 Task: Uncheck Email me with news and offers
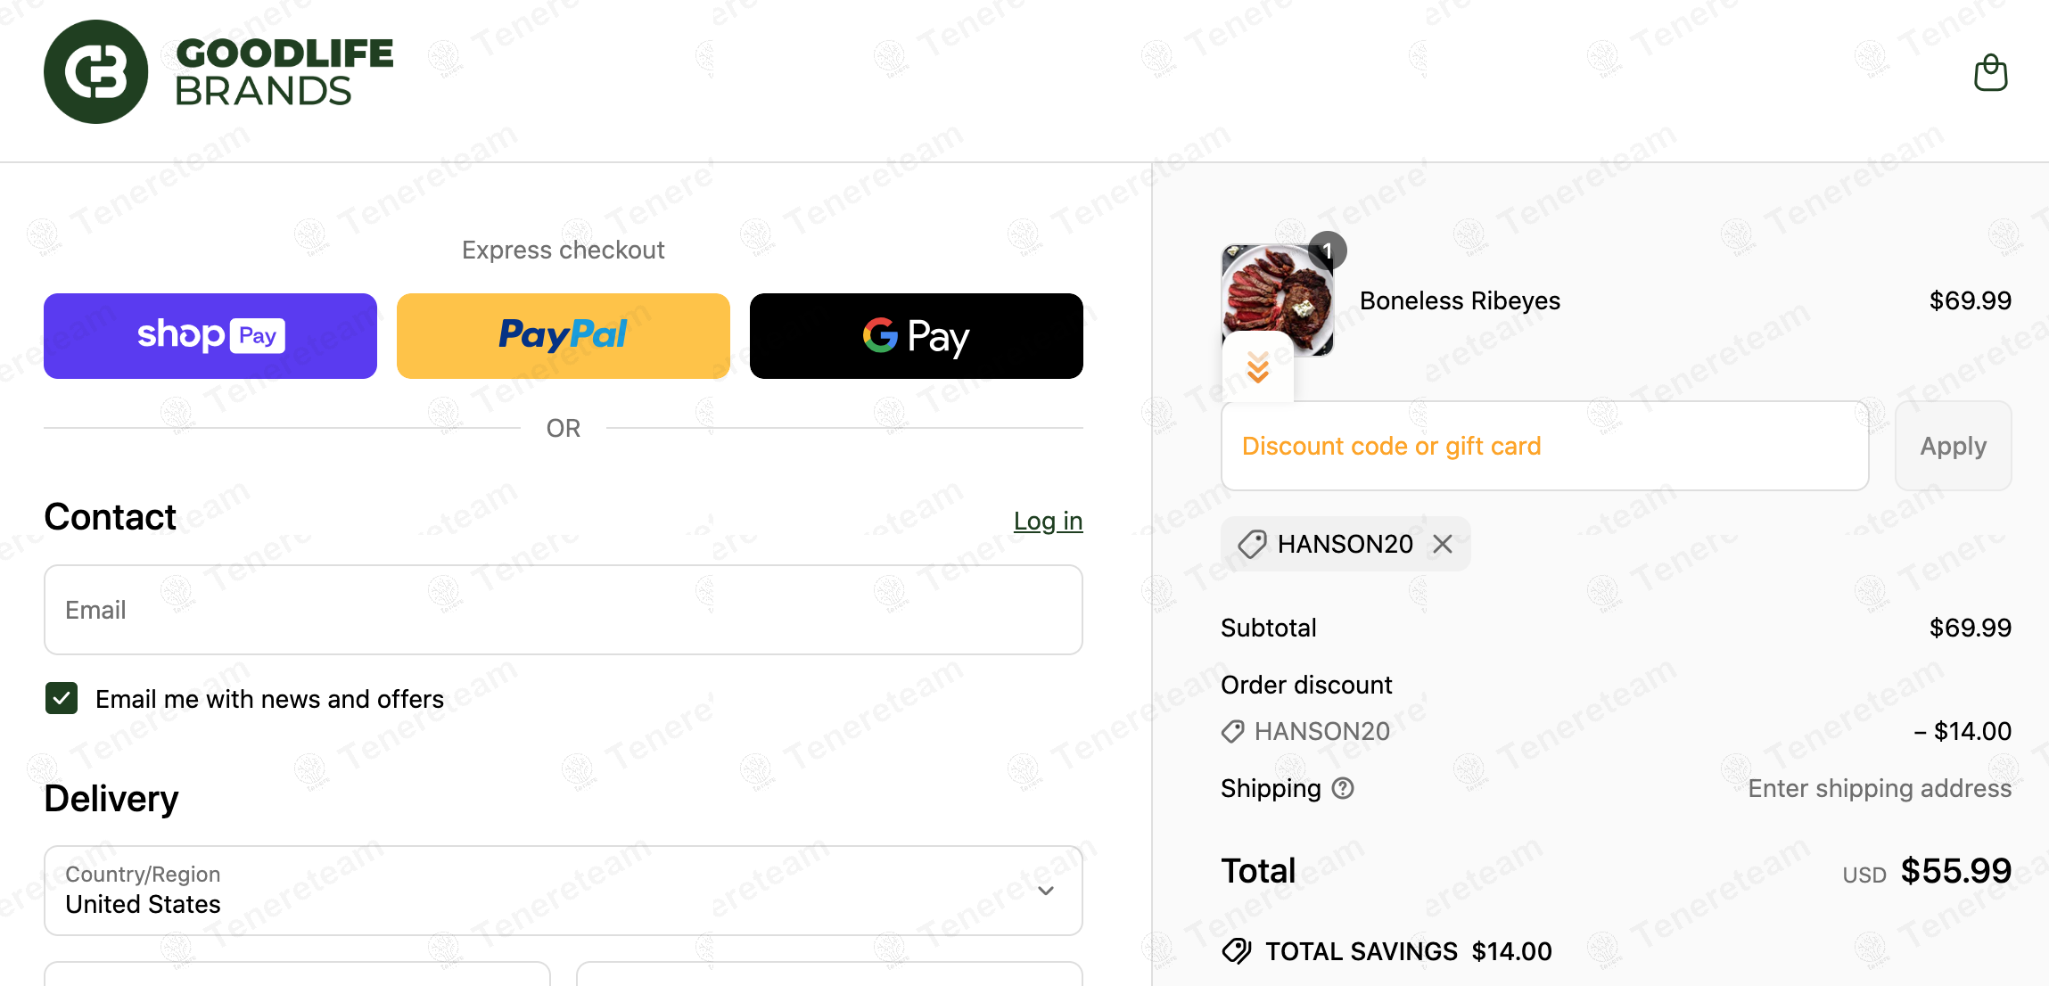[x=62, y=699]
